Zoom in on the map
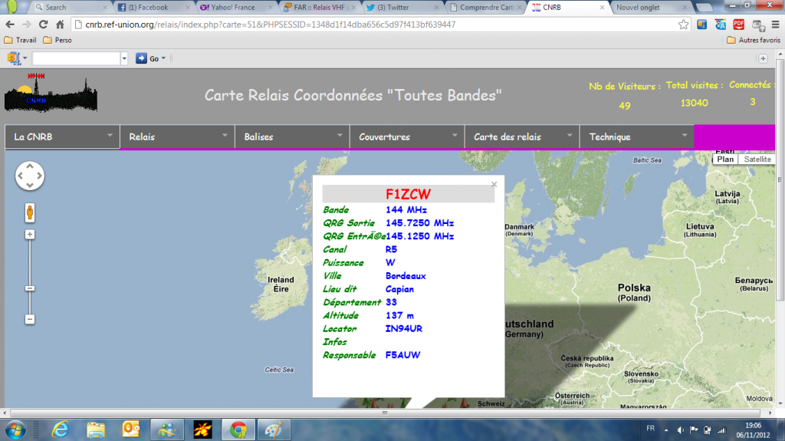 click(30, 235)
